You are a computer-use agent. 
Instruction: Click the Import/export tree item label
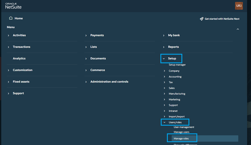(177, 117)
